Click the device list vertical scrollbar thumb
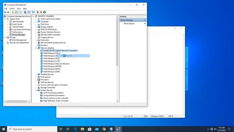Image resolution: width=234 pixels, height=132 pixels. (x=117, y=41)
